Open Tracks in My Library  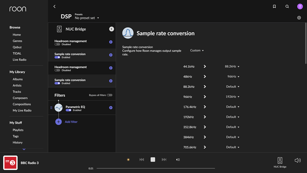coord(17,92)
